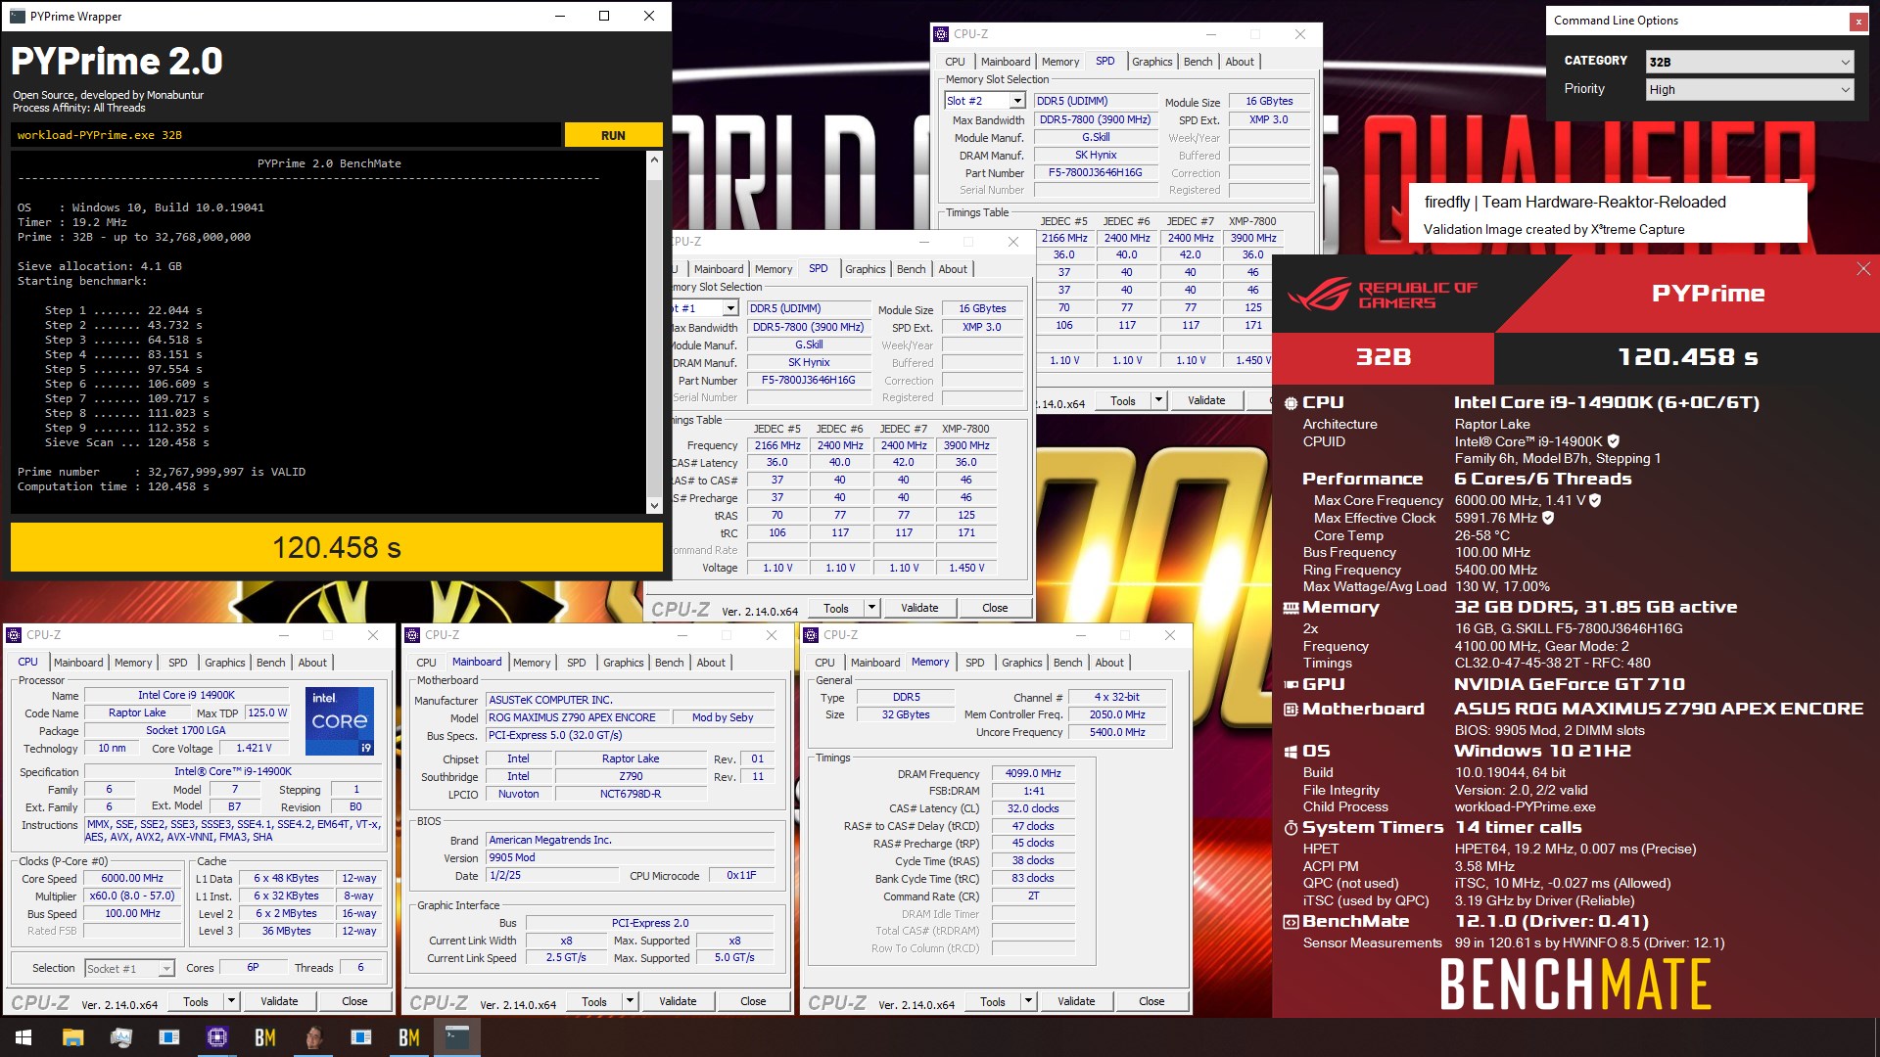This screenshot has width=1880, height=1057.
Task: Run the PYPrime benchmark with RUN button
Action: tap(613, 135)
